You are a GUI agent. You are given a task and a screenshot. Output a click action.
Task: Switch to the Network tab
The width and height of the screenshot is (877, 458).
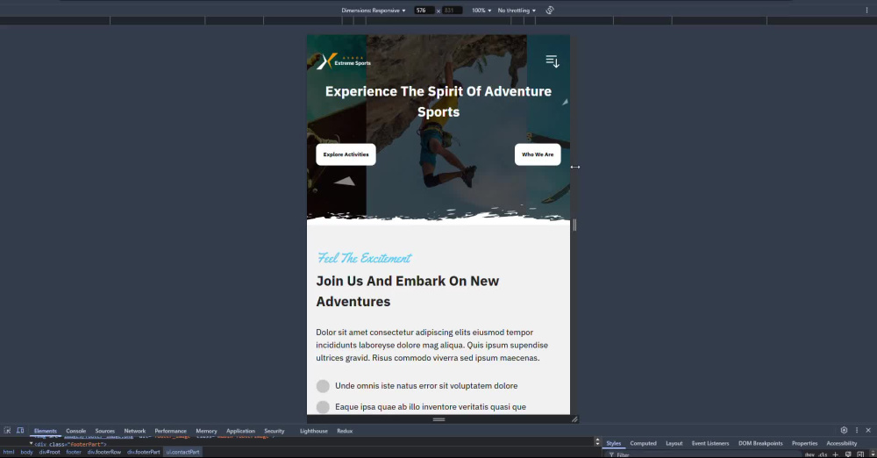[135, 431]
